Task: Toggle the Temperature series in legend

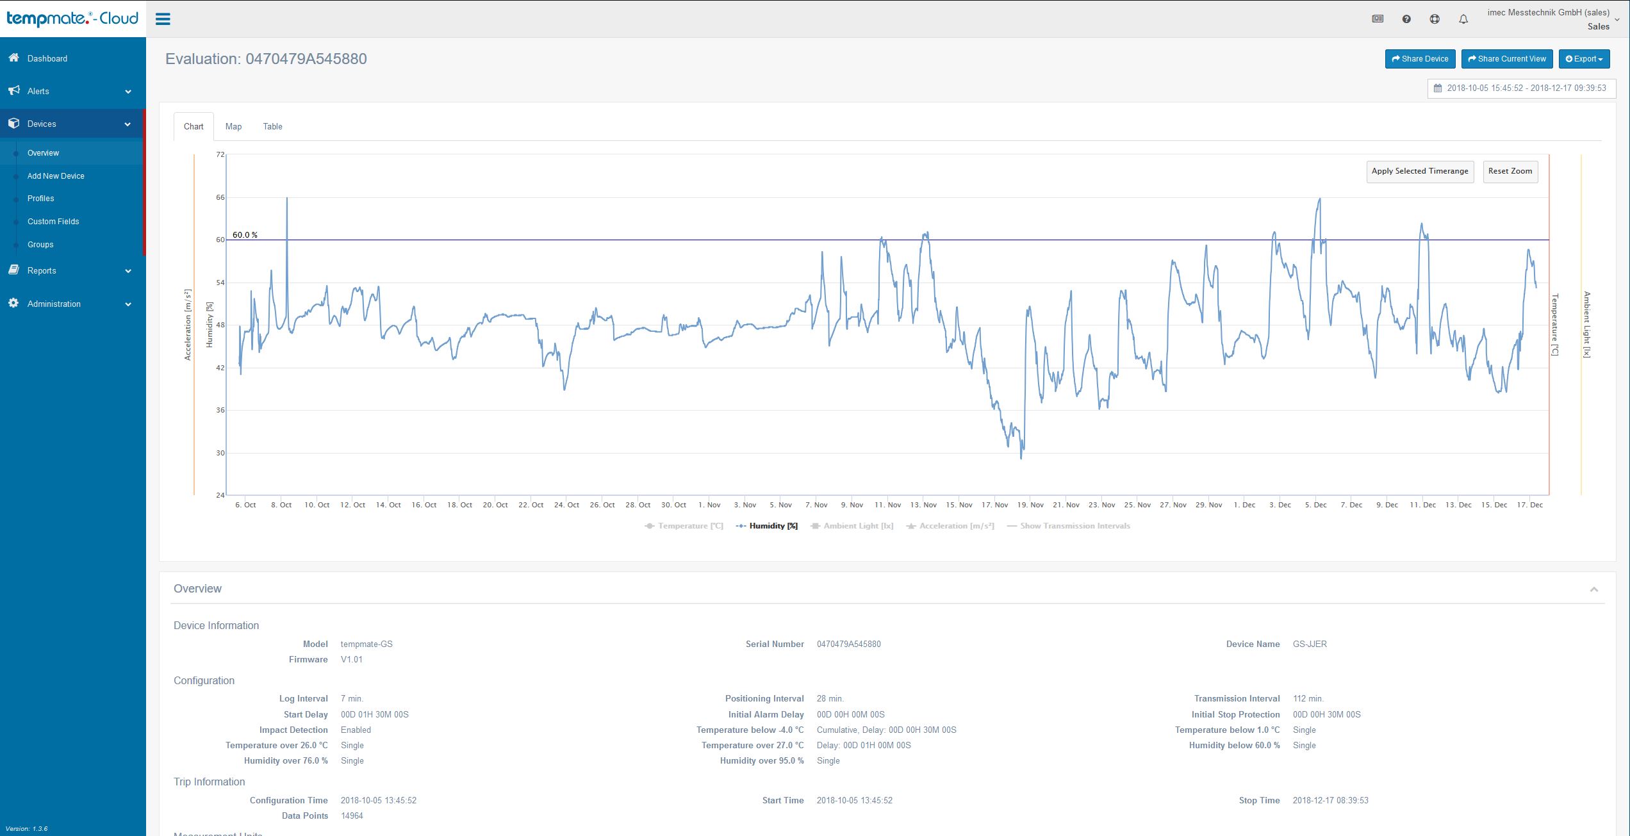Action: pyautogui.click(x=684, y=526)
